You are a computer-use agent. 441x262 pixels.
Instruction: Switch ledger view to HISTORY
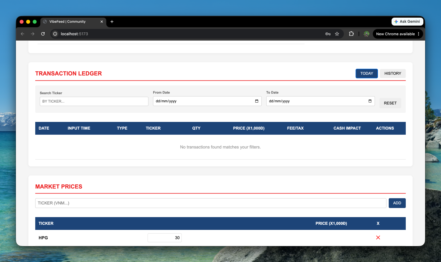tap(393, 73)
